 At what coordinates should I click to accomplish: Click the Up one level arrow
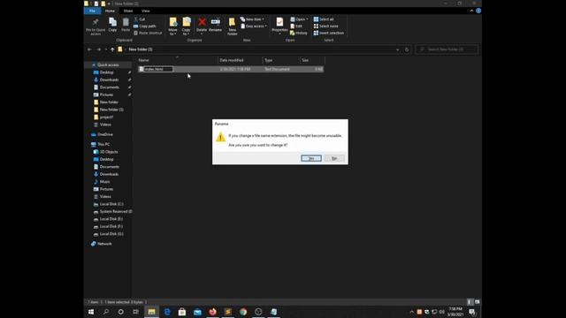[112, 49]
